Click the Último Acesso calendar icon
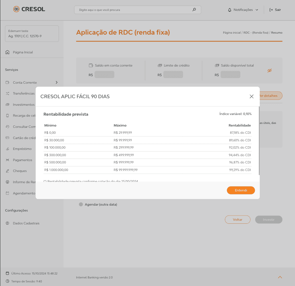Screen dimensions: 295x286 (7, 273)
